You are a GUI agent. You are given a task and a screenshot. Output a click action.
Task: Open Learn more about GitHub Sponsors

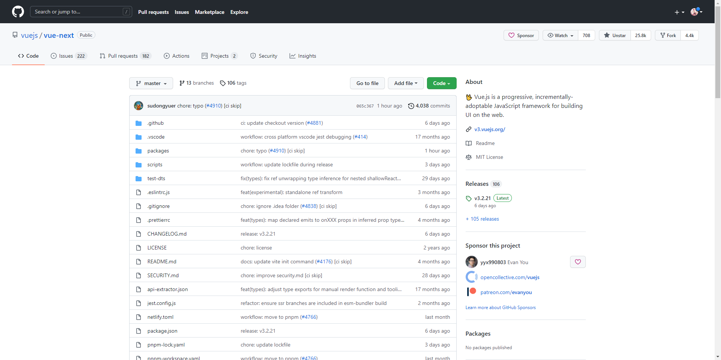(501, 308)
